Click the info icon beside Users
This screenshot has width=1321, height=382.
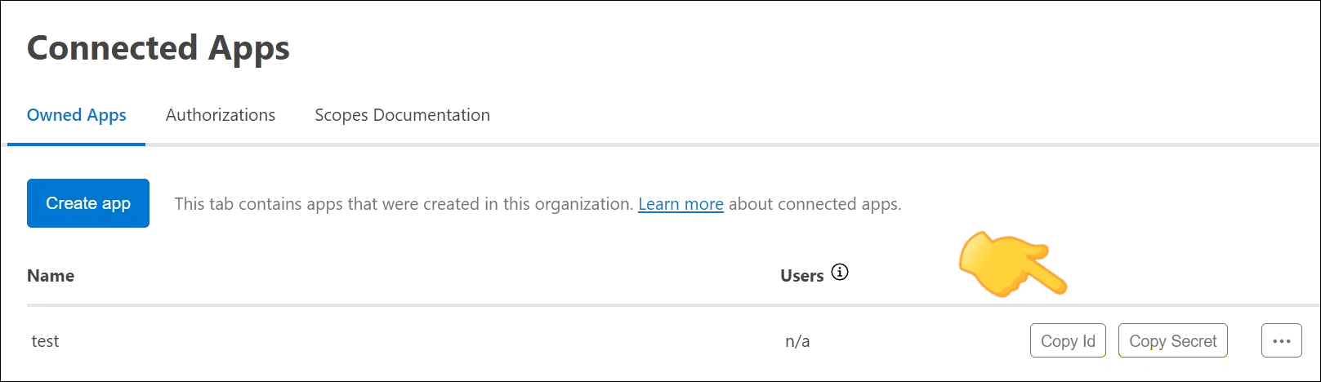(x=840, y=272)
